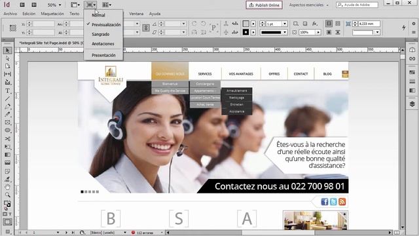Click the 4,233 mm value field

point(369,24)
